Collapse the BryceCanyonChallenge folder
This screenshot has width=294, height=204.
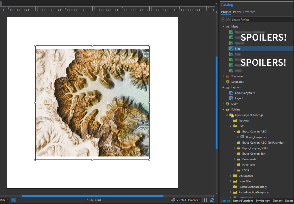(227, 115)
